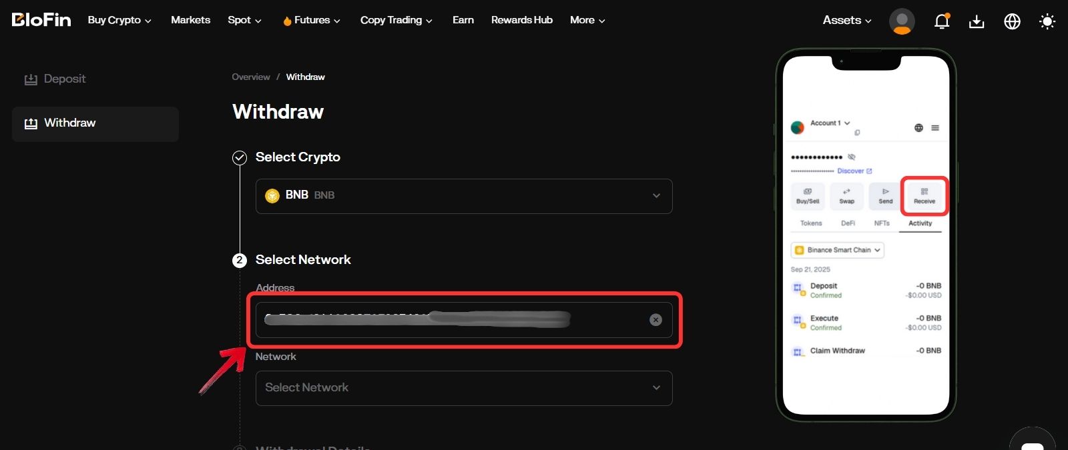The width and height of the screenshot is (1068, 450).
Task: Clear the withdrawal address field
Action: tap(655, 320)
